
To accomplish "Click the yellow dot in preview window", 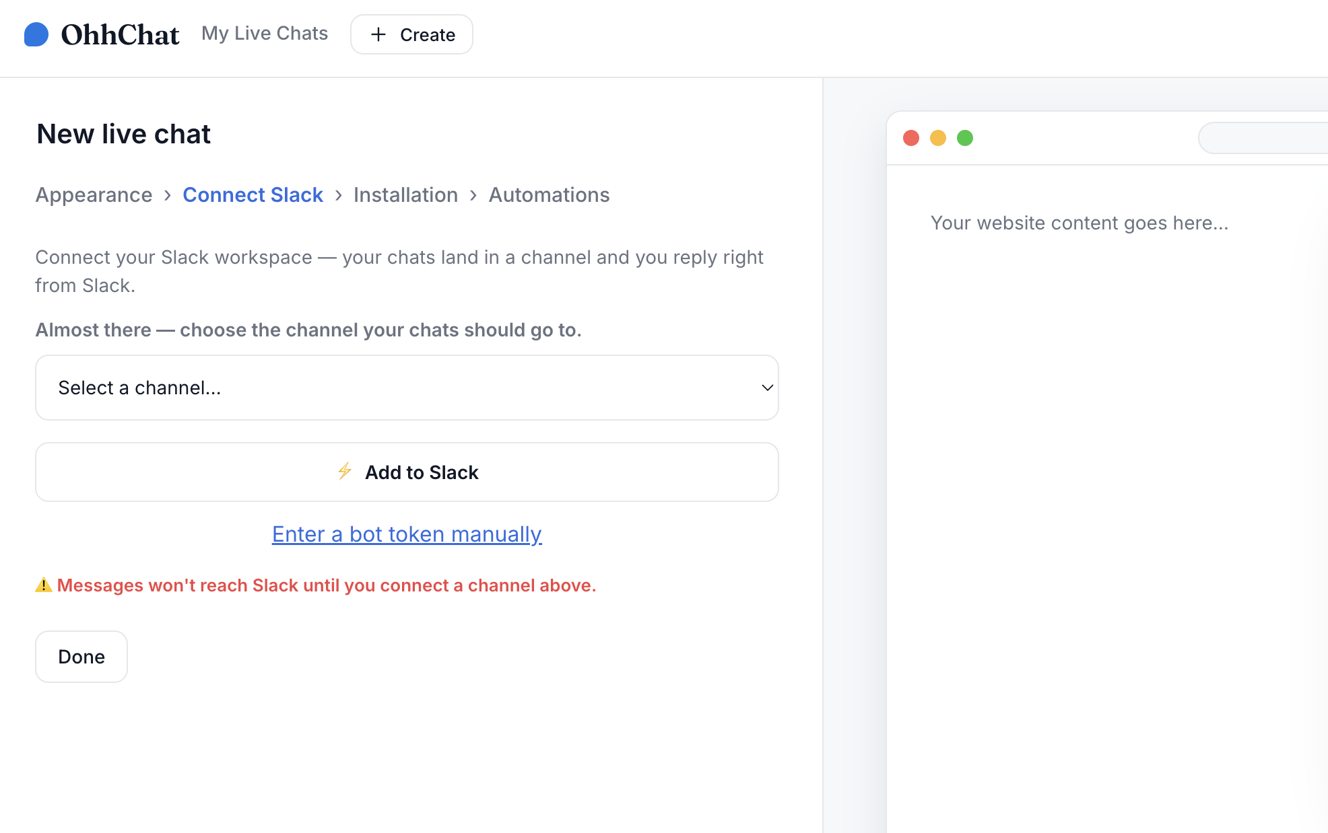I will pos(938,138).
